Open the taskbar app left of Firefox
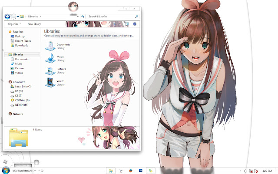The image size is (278, 174). coord(121,171)
